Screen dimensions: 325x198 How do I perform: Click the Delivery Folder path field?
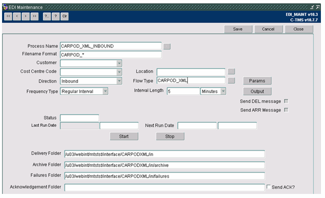click(165, 154)
